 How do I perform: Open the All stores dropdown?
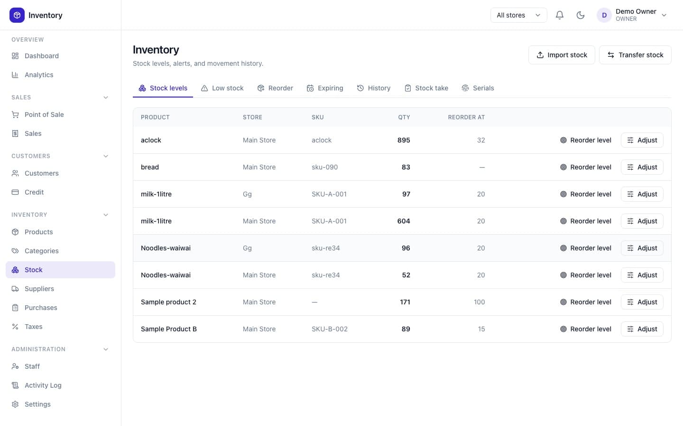518,15
